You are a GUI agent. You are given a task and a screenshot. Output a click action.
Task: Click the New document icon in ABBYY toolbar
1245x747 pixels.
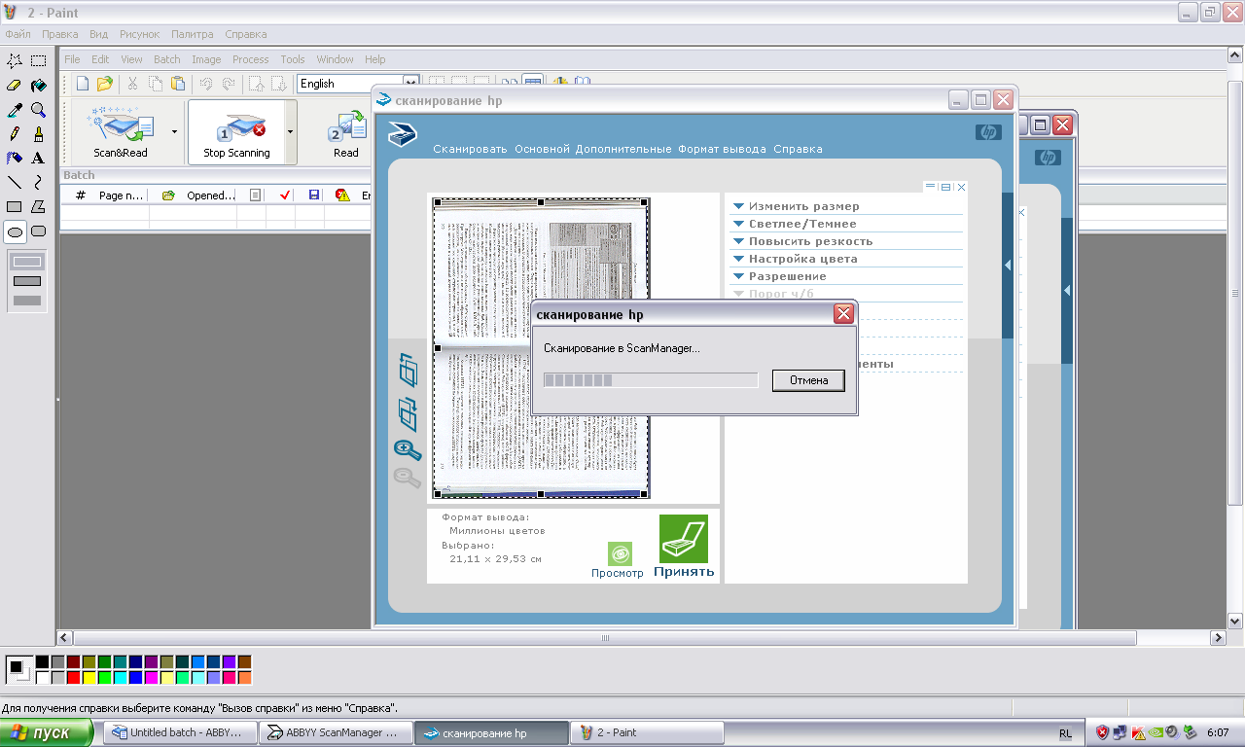click(x=83, y=84)
